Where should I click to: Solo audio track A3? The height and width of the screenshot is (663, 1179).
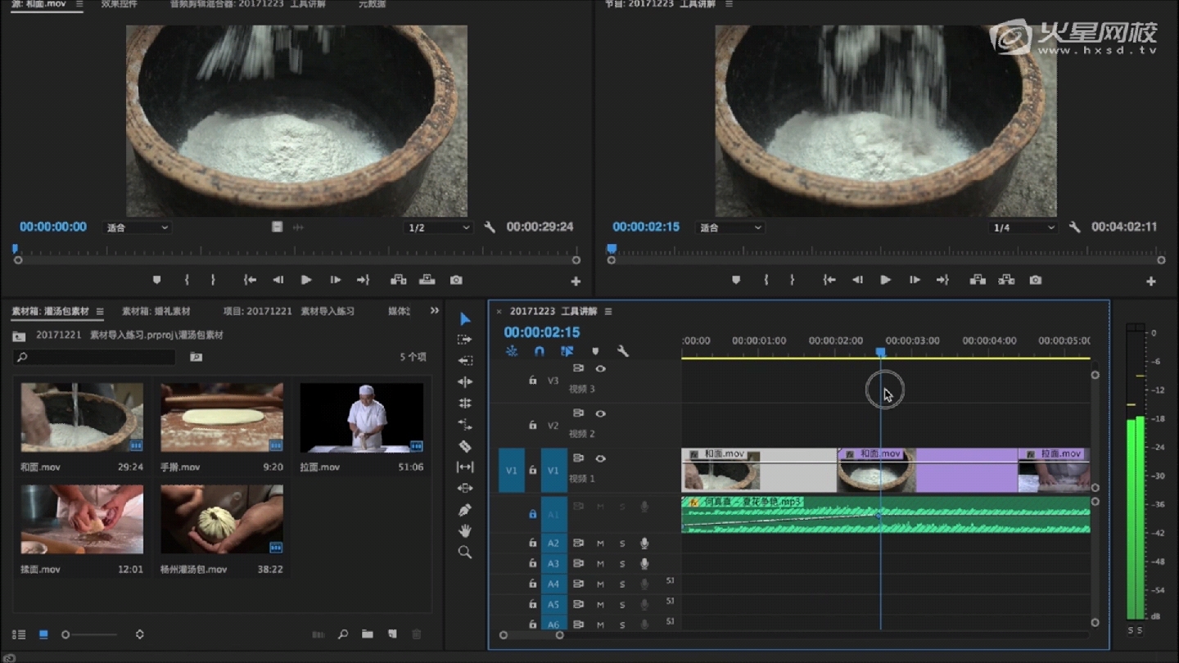click(622, 564)
